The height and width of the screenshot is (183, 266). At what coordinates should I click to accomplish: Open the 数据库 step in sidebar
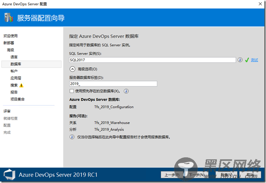[32, 64]
